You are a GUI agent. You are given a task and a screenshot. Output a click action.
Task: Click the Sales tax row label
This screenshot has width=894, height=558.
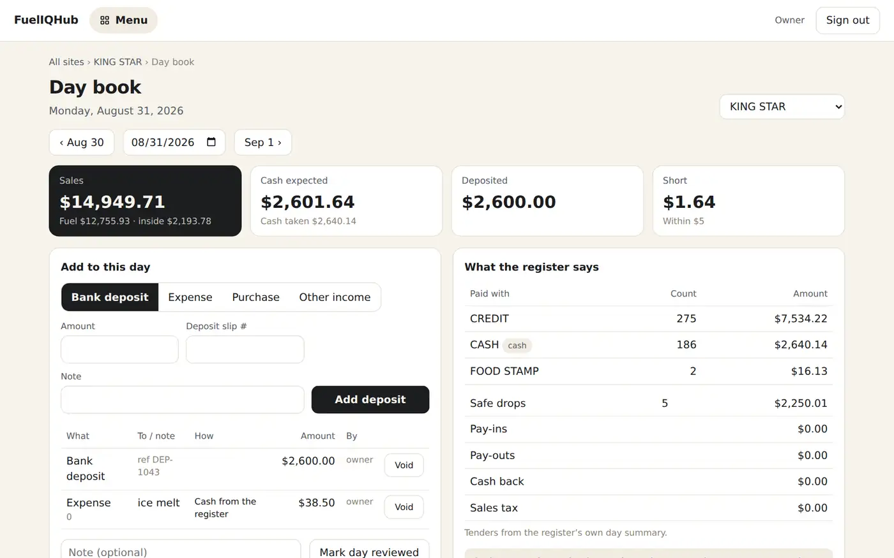tap(494, 508)
